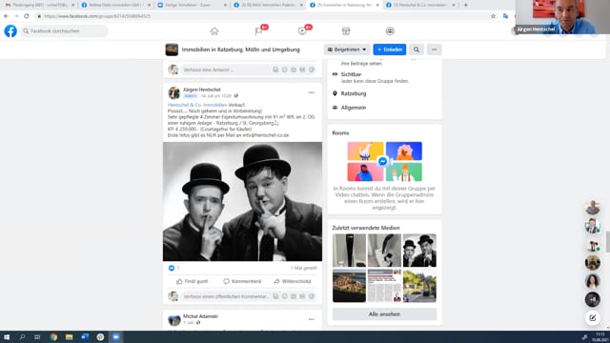Open the '1 Mal geteilt' shares link
610x343 pixels.
coord(303,268)
